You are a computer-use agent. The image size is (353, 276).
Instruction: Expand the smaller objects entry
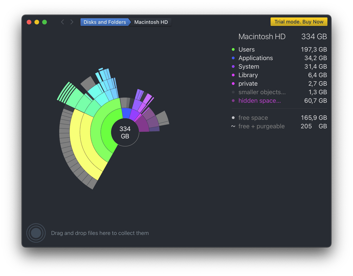click(262, 92)
